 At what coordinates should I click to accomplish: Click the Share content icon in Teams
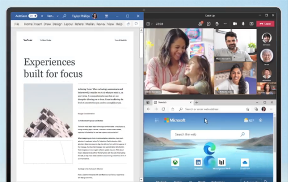coord(251,24)
